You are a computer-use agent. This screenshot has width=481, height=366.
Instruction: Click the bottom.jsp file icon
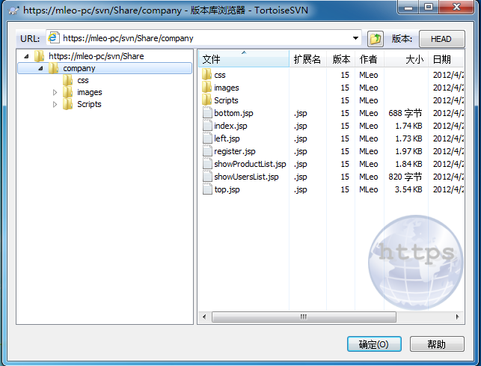(x=207, y=113)
